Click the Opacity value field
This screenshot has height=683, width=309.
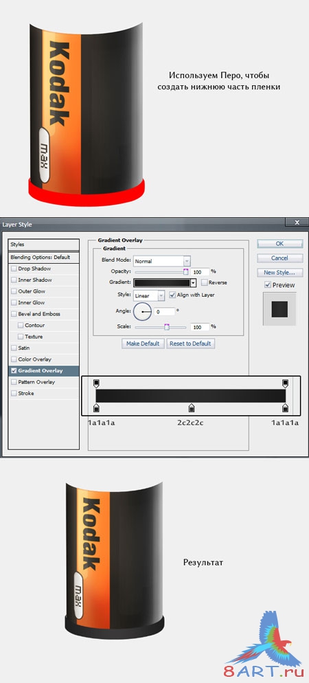(x=200, y=272)
